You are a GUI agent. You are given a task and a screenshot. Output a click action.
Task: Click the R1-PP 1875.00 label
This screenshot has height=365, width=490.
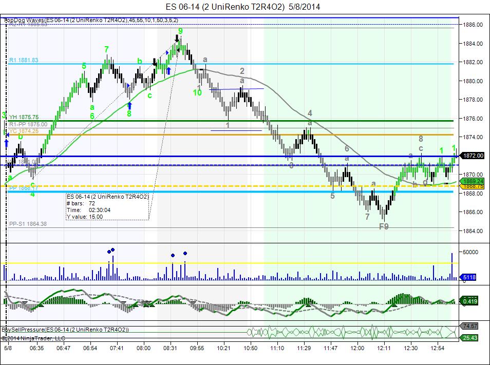(x=28, y=124)
